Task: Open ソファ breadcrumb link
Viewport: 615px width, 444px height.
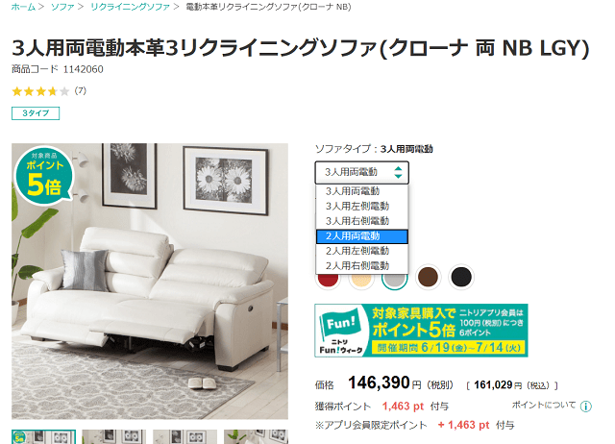Action: [x=62, y=7]
